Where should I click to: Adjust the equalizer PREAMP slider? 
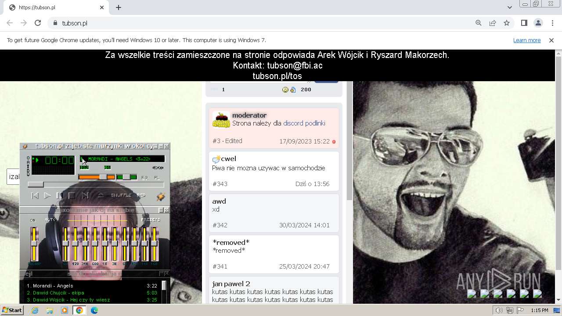(34, 244)
